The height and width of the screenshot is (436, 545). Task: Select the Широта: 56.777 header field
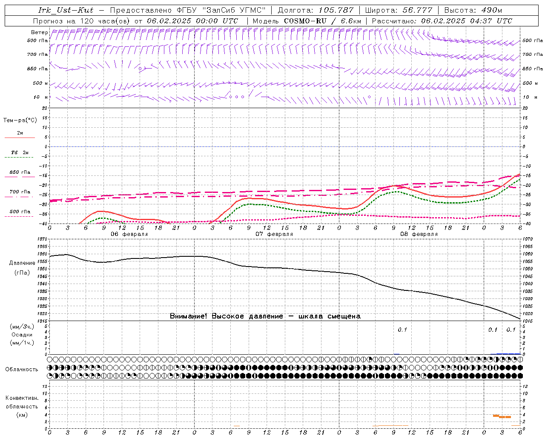point(399,10)
